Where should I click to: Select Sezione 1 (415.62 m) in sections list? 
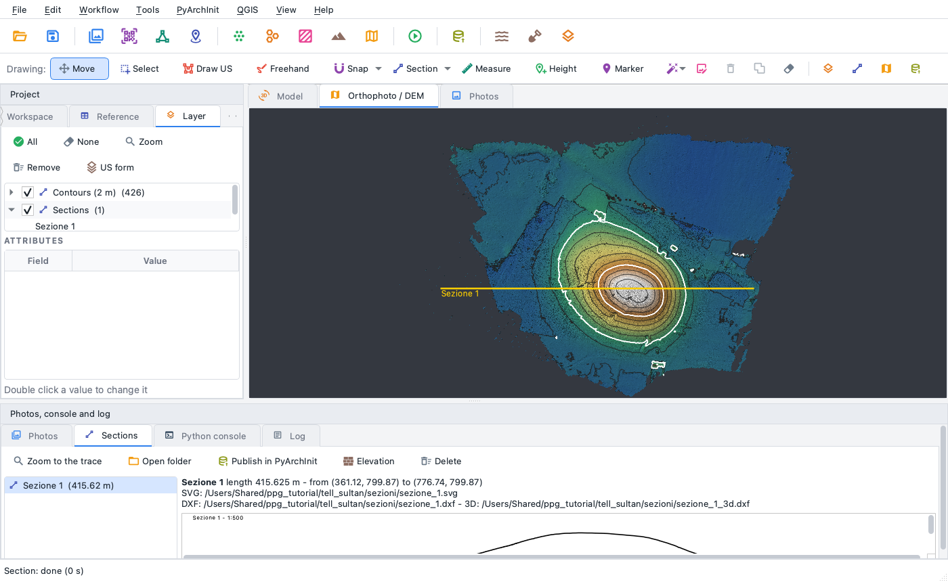tap(91, 485)
